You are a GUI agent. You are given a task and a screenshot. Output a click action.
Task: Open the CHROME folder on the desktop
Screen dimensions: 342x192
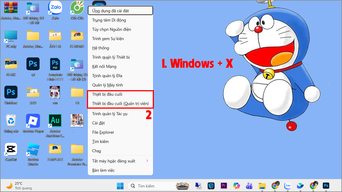(77, 39)
